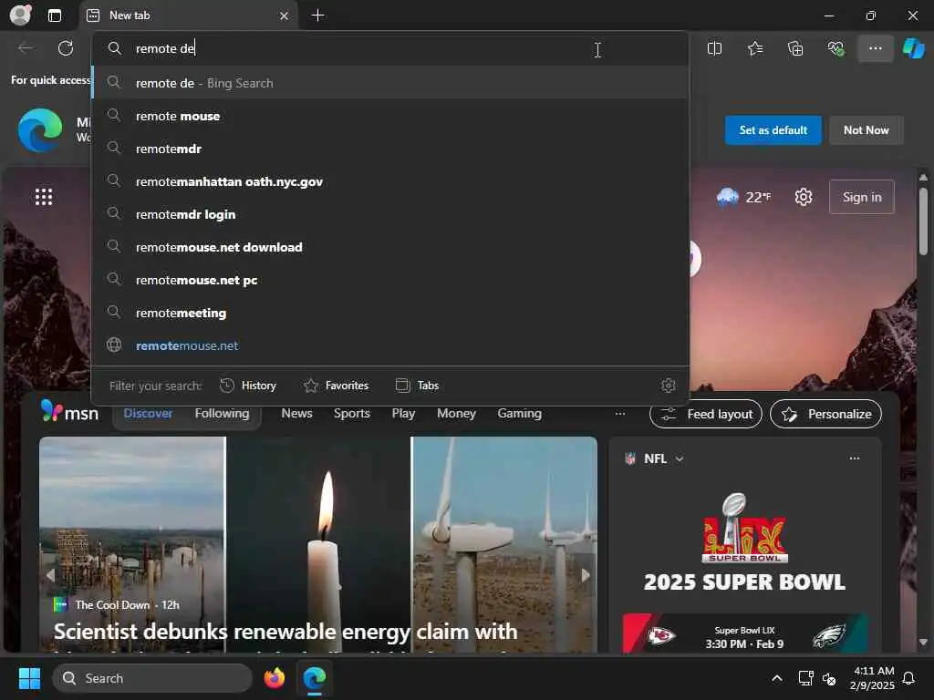This screenshot has width=934, height=700.
Task: Select 'remote de - Bing Search' suggestion
Action: pos(390,83)
